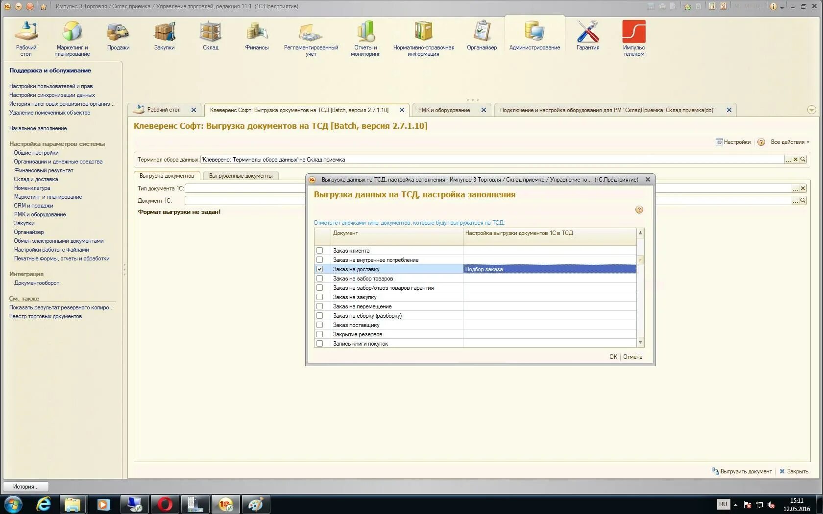Check the Заказ на закупку checkbox
The height and width of the screenshot is (514, 823).
319,297
